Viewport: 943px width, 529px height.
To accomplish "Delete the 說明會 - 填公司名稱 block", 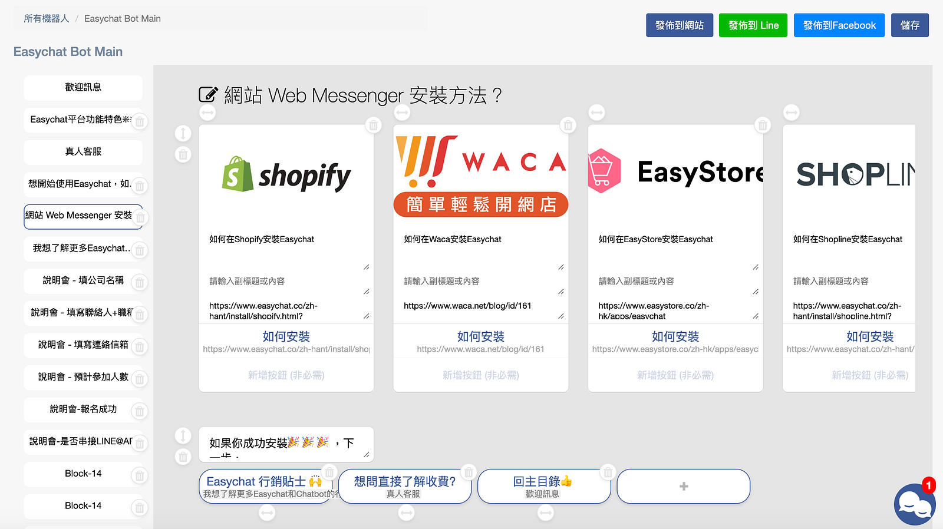I will point(140,283).
